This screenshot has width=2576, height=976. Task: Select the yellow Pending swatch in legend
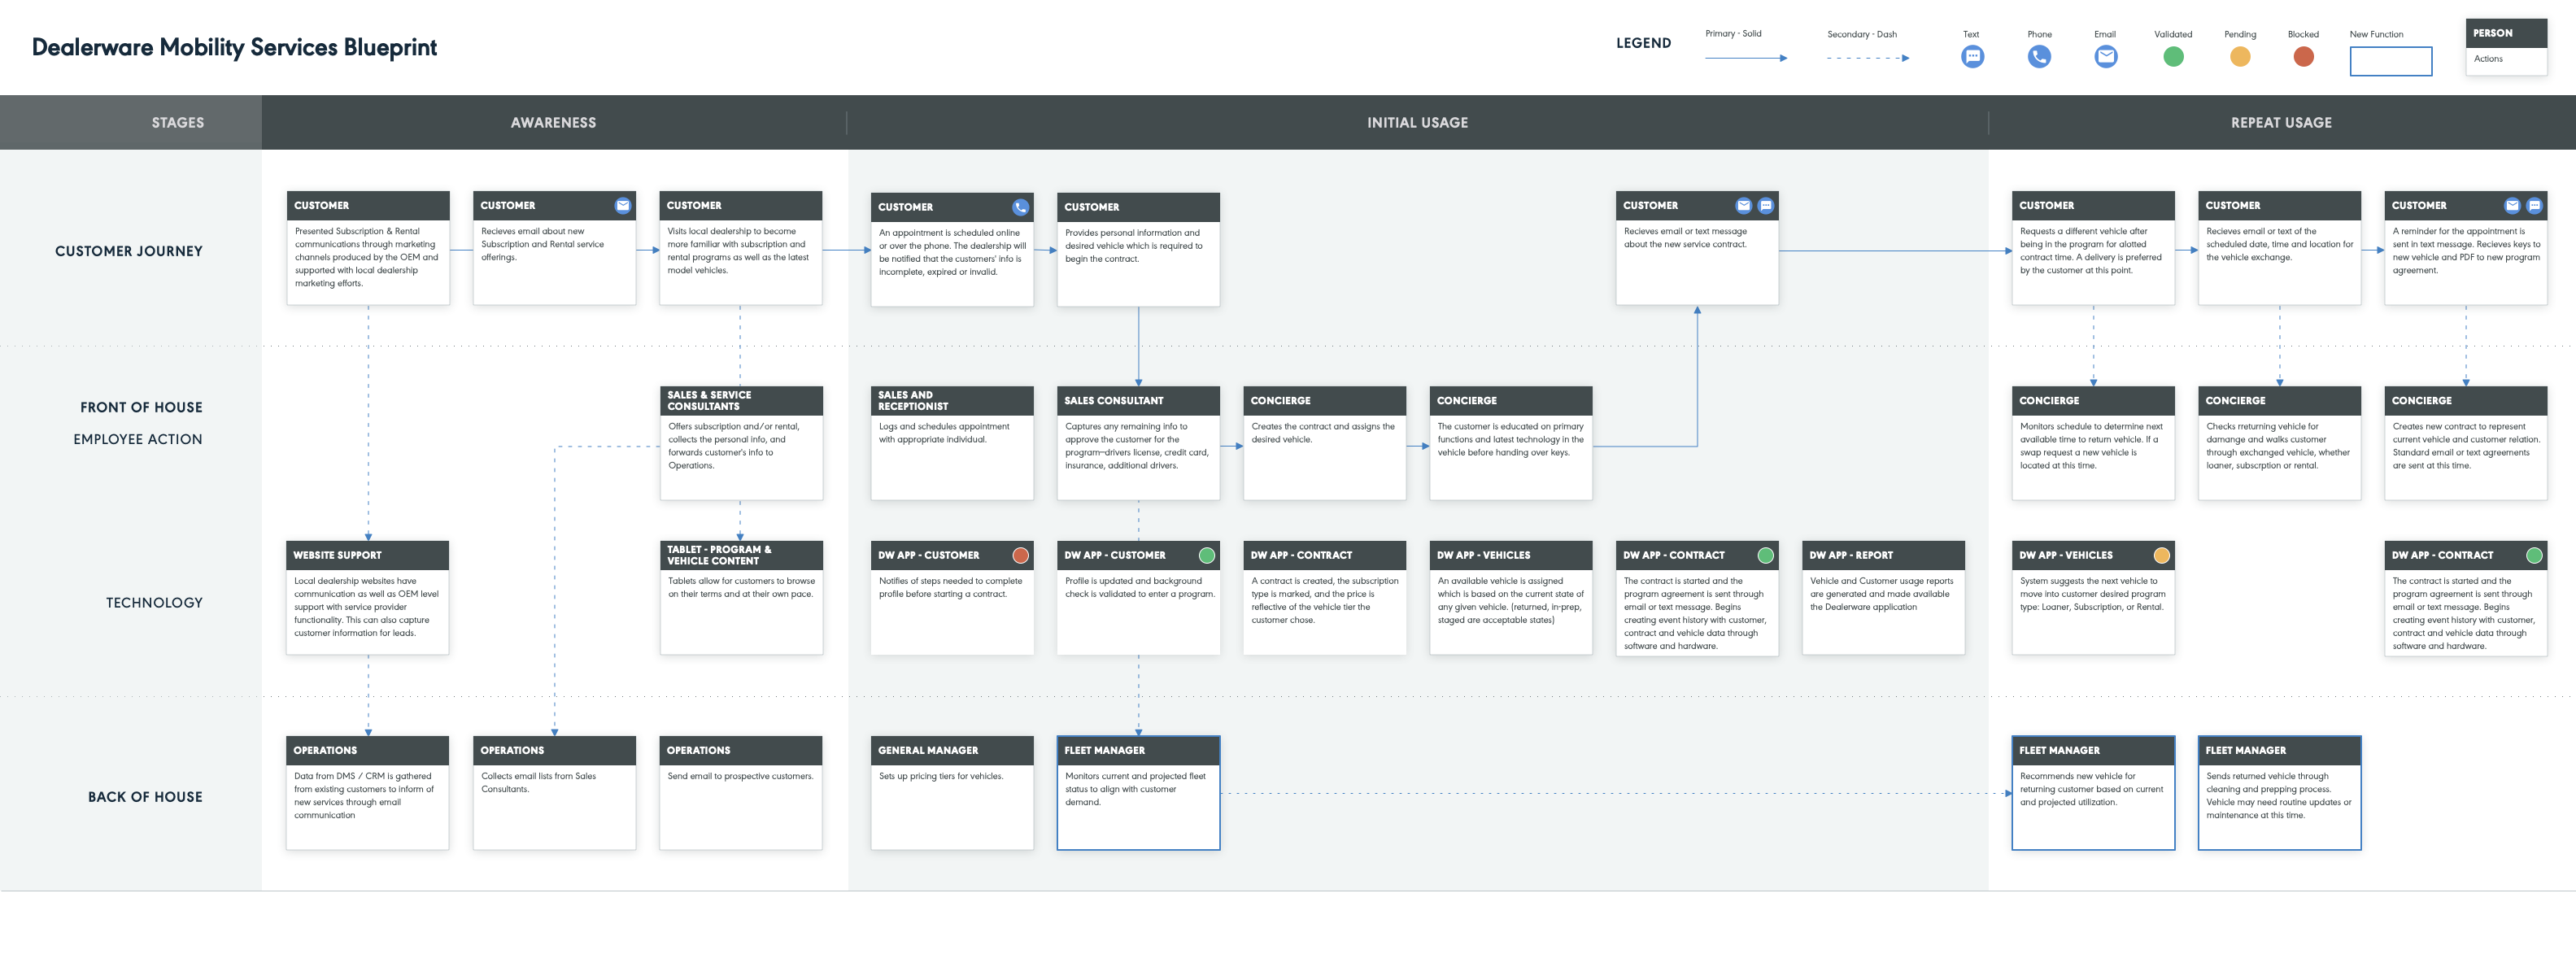2240,57
